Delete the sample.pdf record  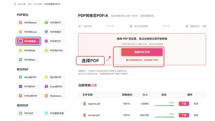(x=196, y=115)
